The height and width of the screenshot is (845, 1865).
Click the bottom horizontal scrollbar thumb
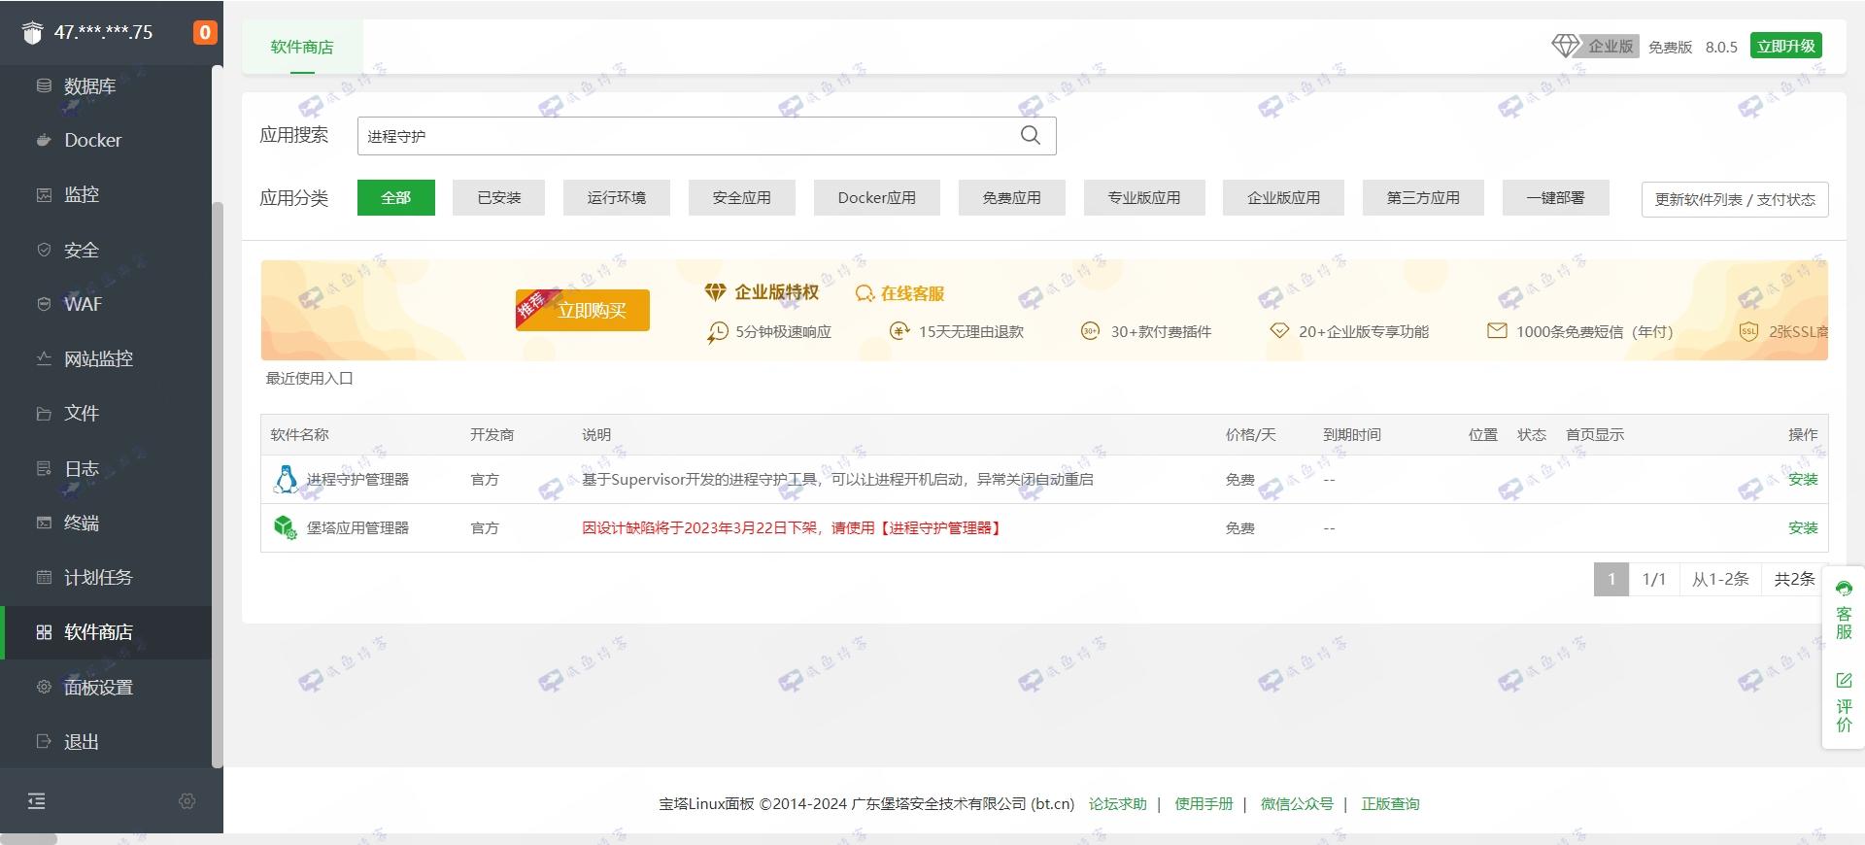pyautogui.click(x=28, y=839)
